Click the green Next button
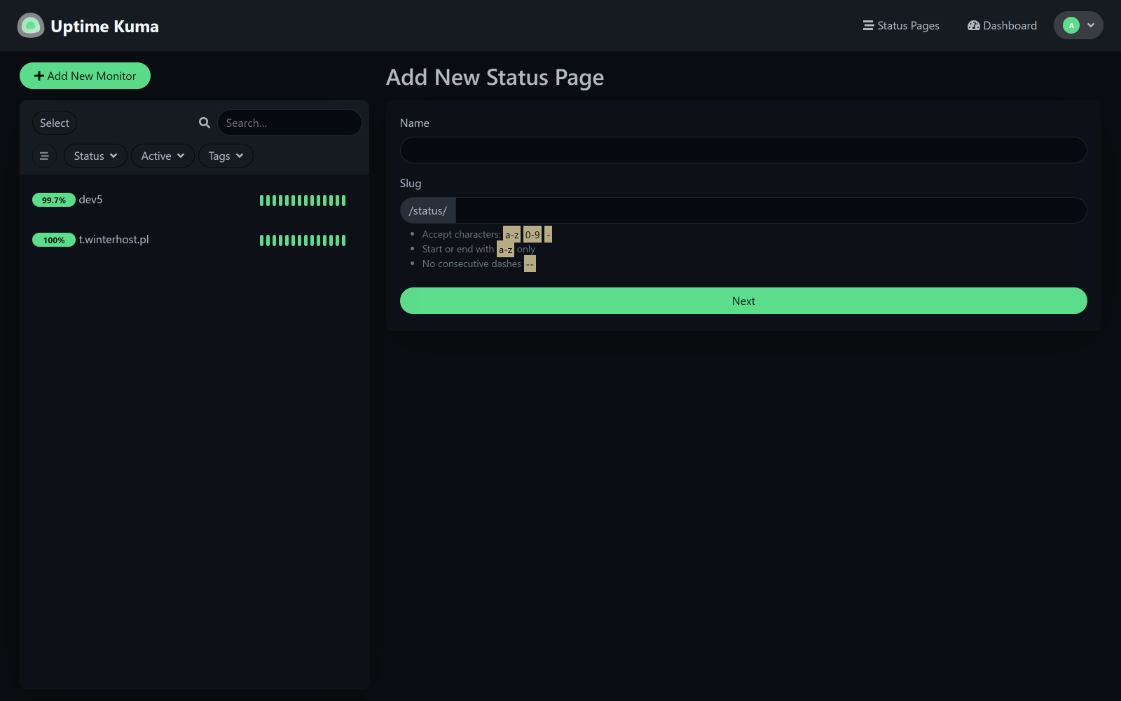Screen dimensions: 1121x701 (743, 301)
